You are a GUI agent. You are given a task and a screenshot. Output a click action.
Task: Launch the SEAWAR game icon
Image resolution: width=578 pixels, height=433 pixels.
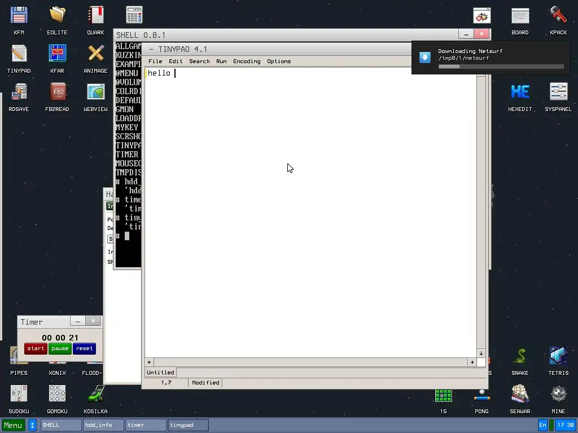click(x=520, y=399)
